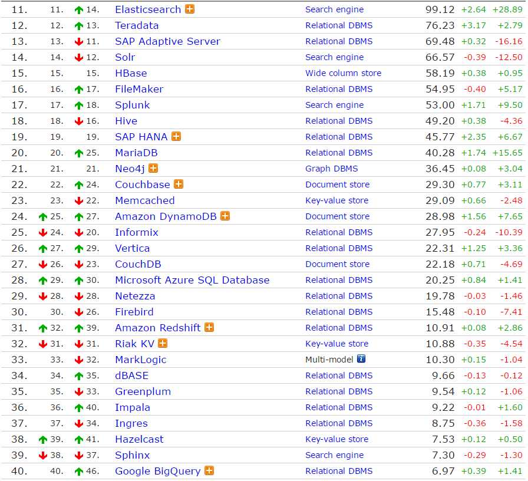Open the FileMaker link
The image size is (528, 481).
[138, 89]
